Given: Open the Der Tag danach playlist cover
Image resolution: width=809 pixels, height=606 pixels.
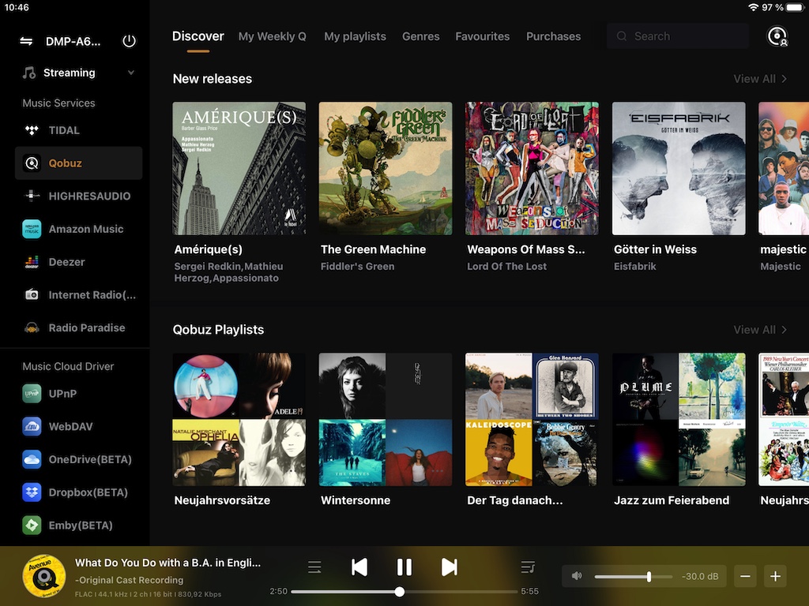Looking at the screenshot, I should coord(532,420).
